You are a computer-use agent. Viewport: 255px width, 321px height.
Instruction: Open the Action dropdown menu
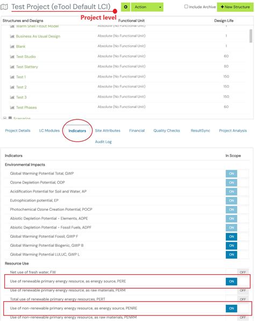(x=147, y=7)
